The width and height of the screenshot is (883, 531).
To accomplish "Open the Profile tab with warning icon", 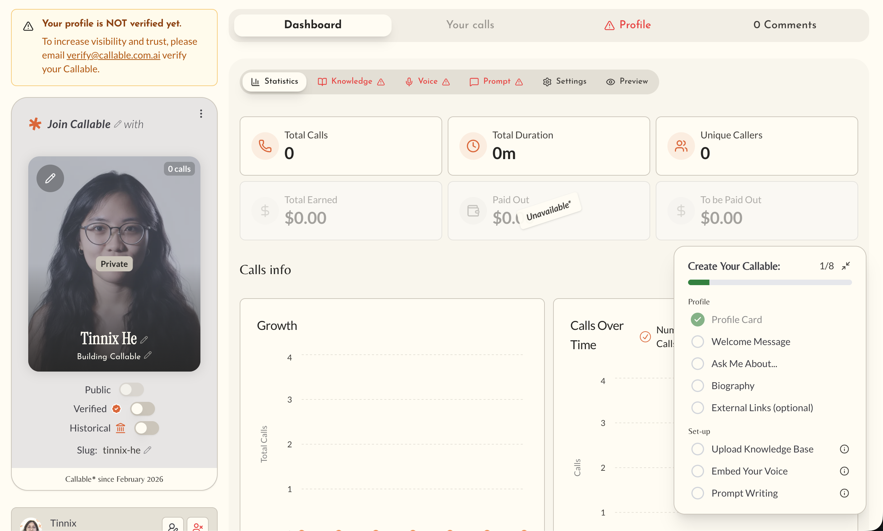I will (x=627, y=24).
